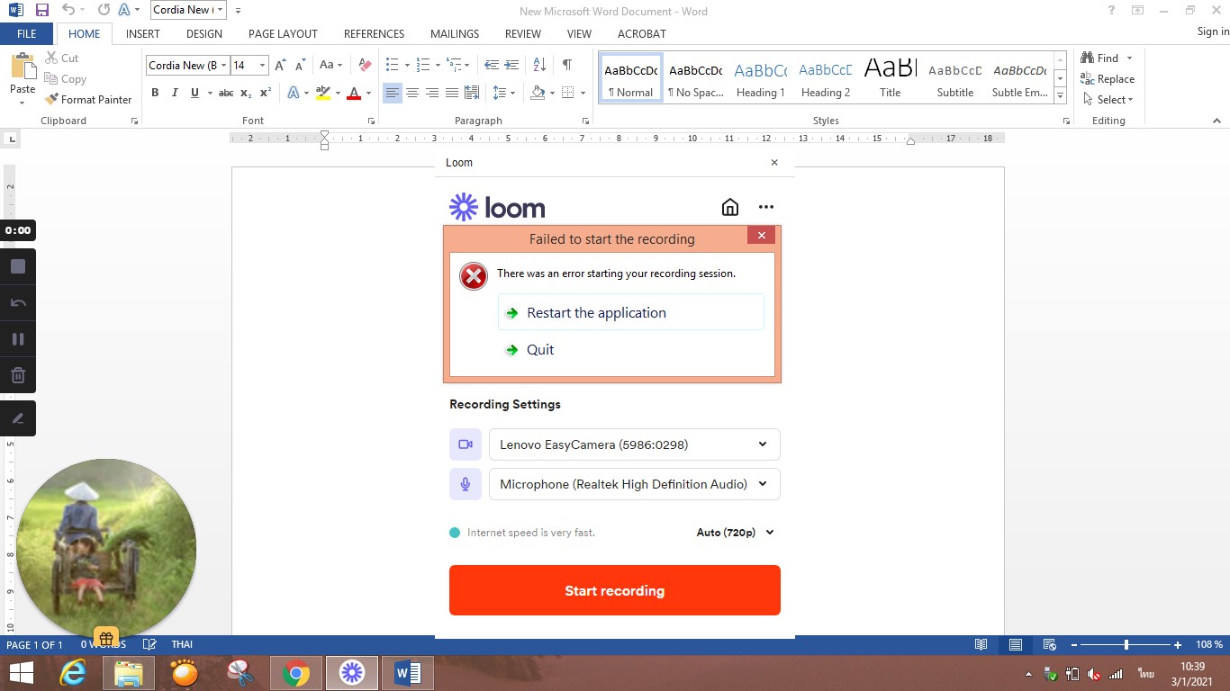1230x691 pixels.
Task: Click the Format Painter icon
Action: tap(52, 100)
